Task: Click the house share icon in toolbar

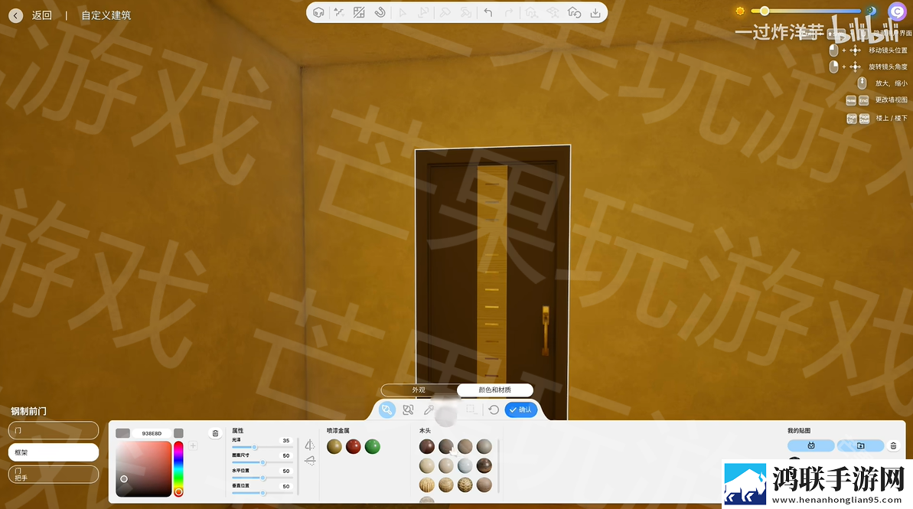Action: [x=531, y=12]
